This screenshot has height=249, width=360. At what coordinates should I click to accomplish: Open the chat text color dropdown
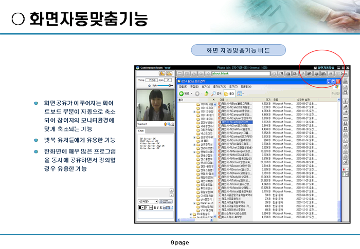pyautogui.click(x=143, y=207)
